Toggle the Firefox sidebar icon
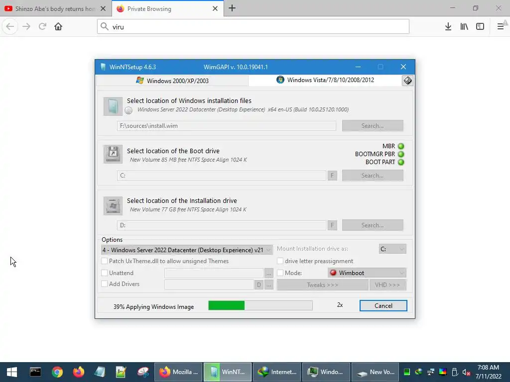This screenshot has width=510, height=382. point(480,27)
